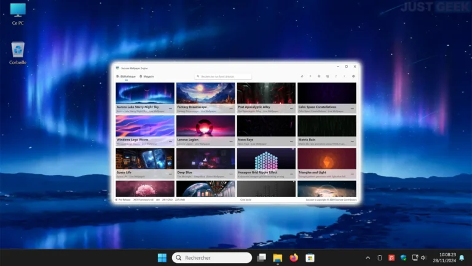Open the Sucrose settings gear icon

pyautogui.click(x=353, y=76)
